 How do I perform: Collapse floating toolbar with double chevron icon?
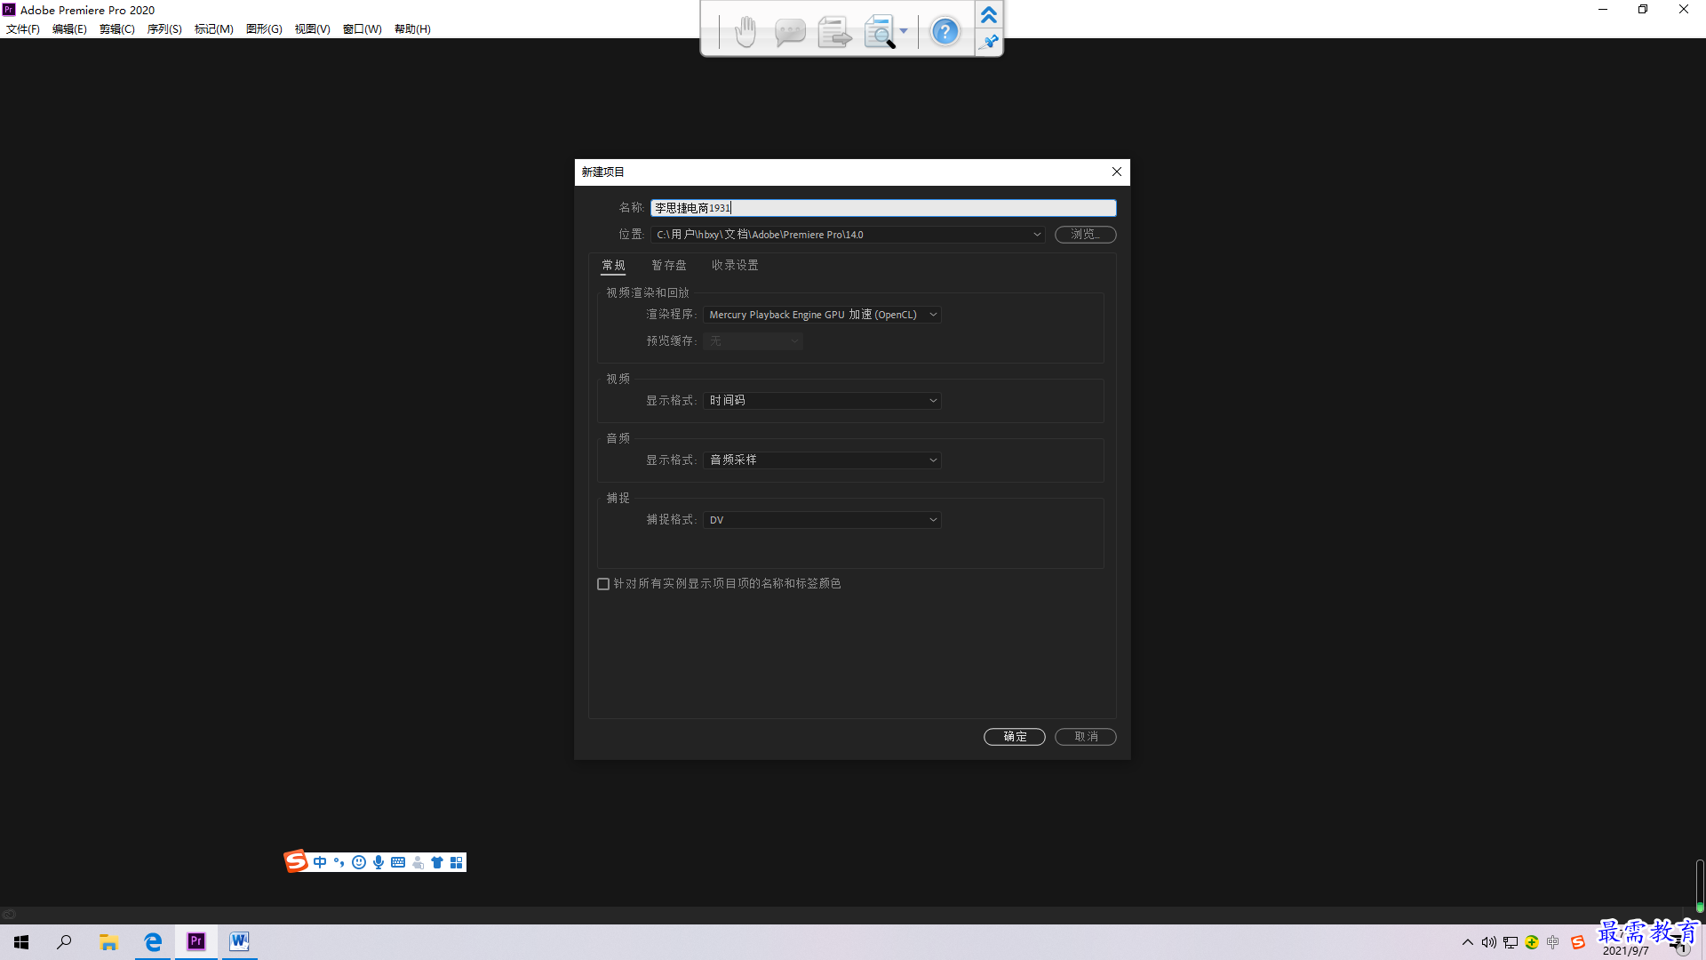(989, 15)
